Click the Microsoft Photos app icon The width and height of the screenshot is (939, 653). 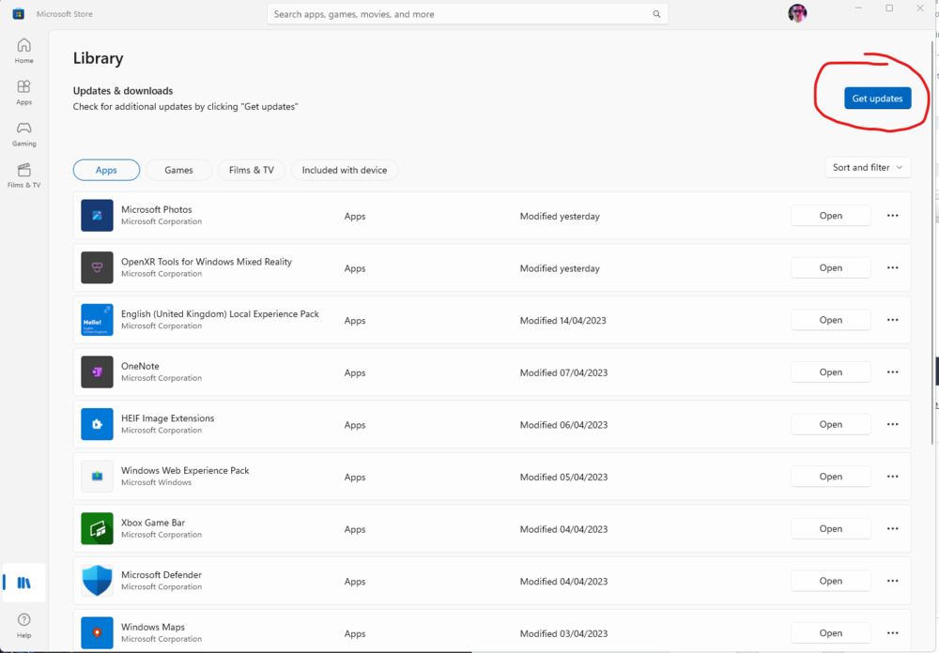point(97,216)
